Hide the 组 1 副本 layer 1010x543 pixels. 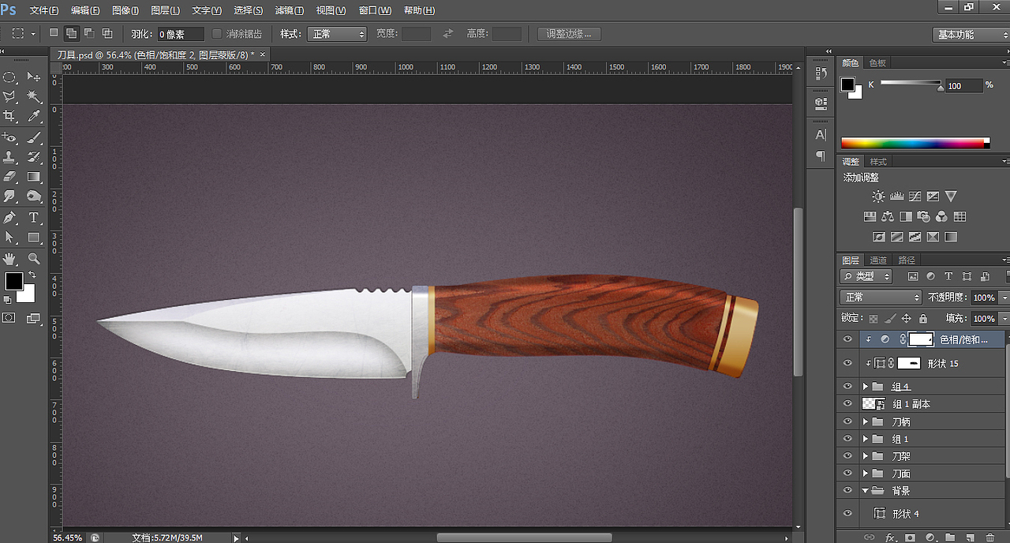[x=847, y=403]
